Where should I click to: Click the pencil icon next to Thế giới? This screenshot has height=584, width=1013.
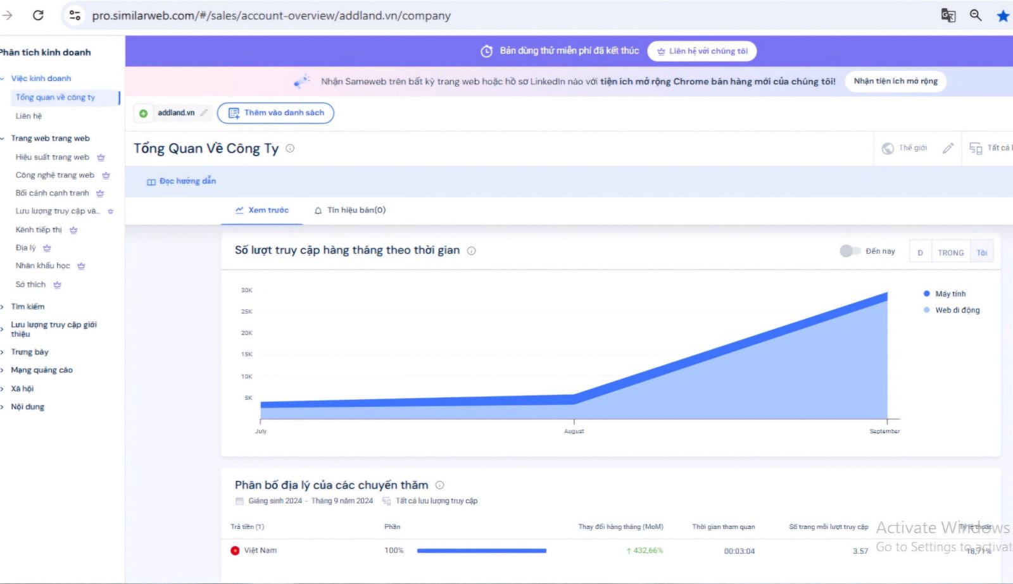948,148
